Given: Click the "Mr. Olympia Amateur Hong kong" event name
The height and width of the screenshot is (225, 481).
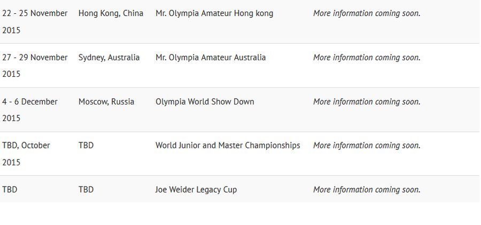Looking at the screenshot, I should tap(214, 13).
